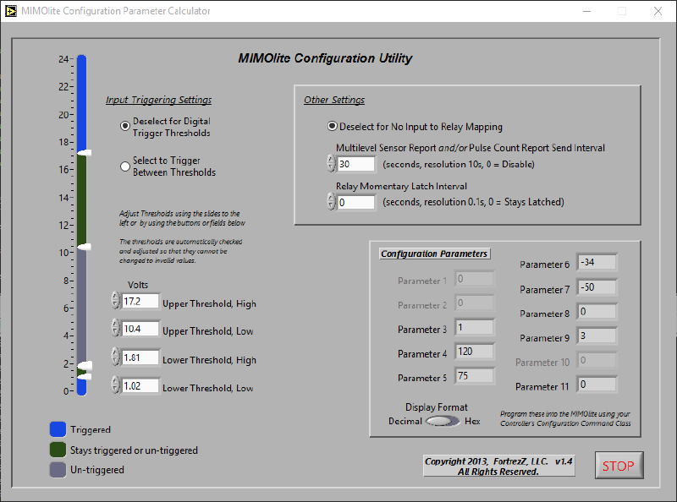
Task: Click the Other Settings heading
Action: coord(334,100)
